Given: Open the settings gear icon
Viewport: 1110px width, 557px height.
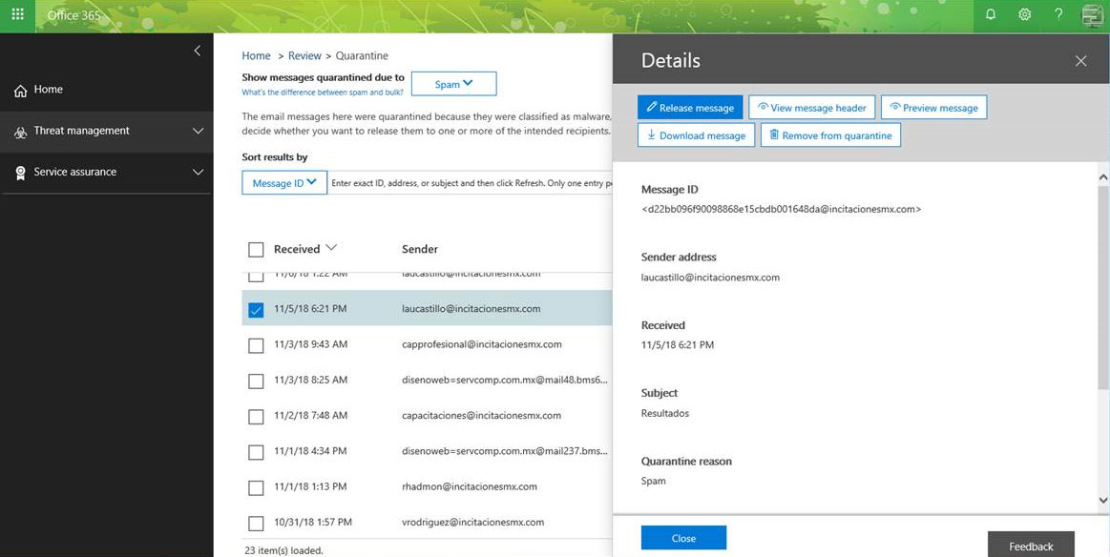Looking at the screenshot, I should tap(1024, 15).
